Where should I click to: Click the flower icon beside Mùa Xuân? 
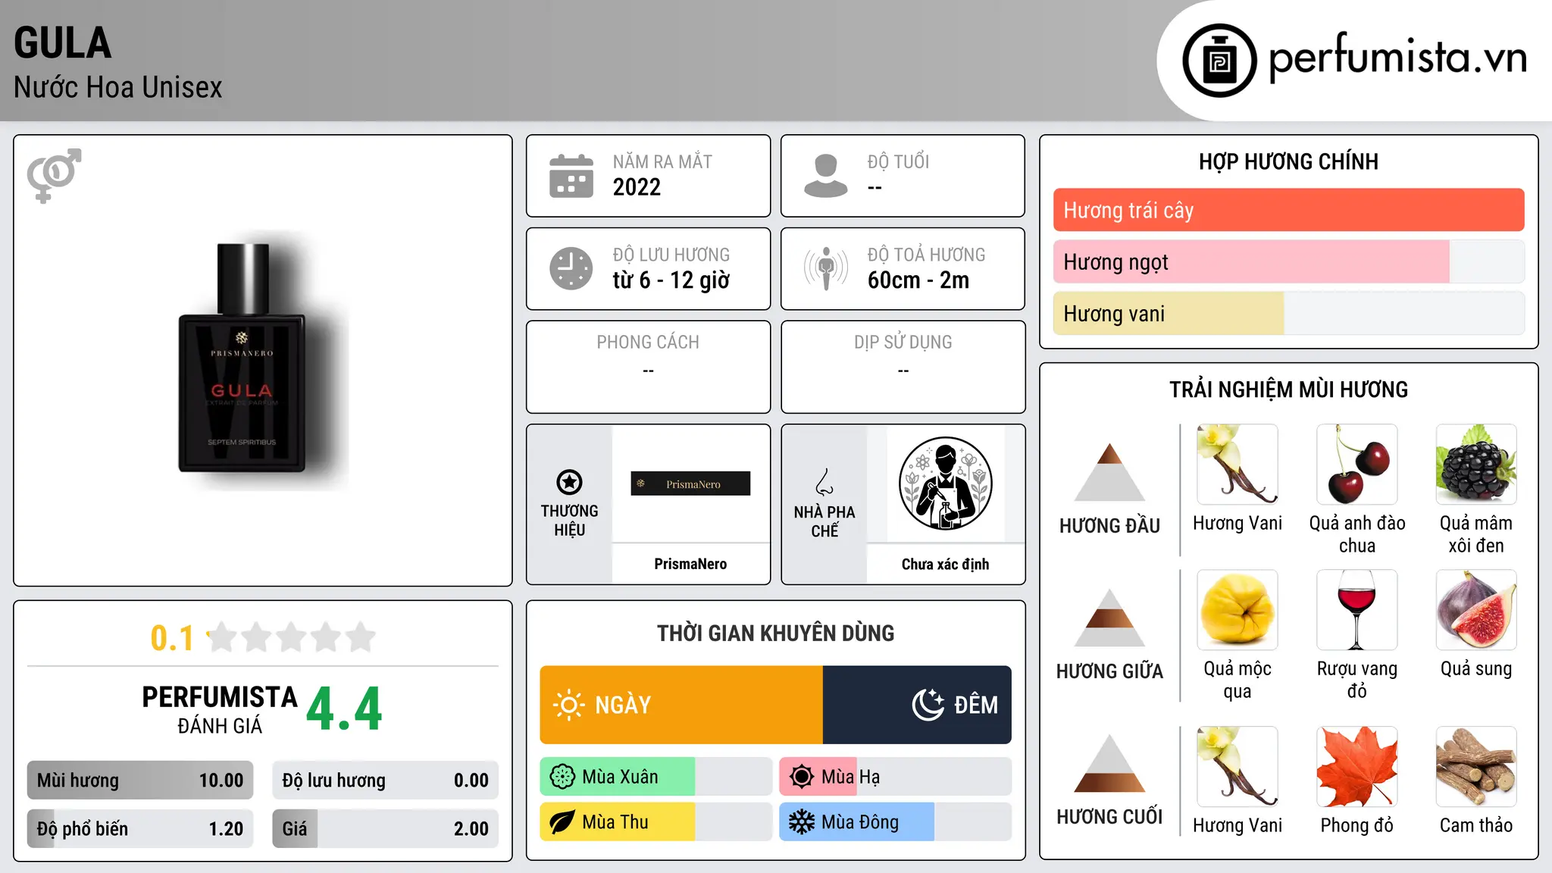[562, 777]
